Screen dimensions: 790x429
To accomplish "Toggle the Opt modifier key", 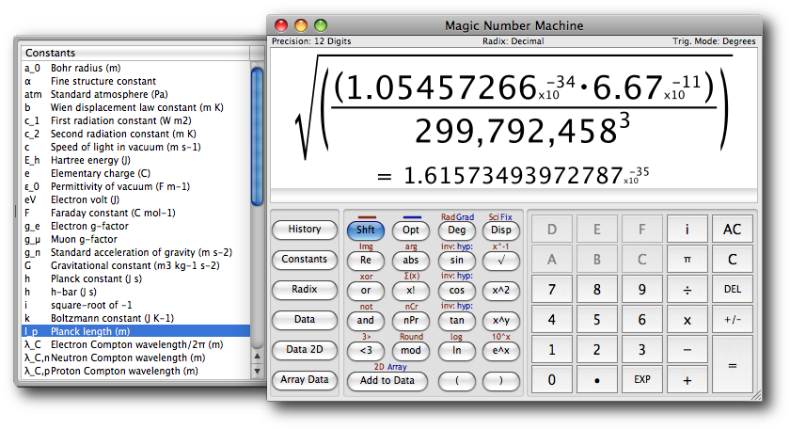I will 411,230.
